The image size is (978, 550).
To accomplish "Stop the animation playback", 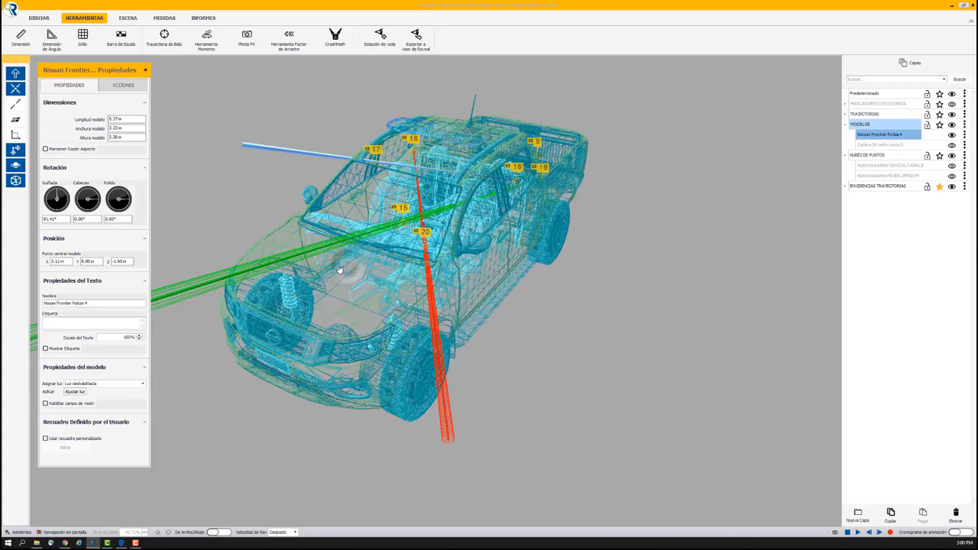I will [x=847, y=532].
